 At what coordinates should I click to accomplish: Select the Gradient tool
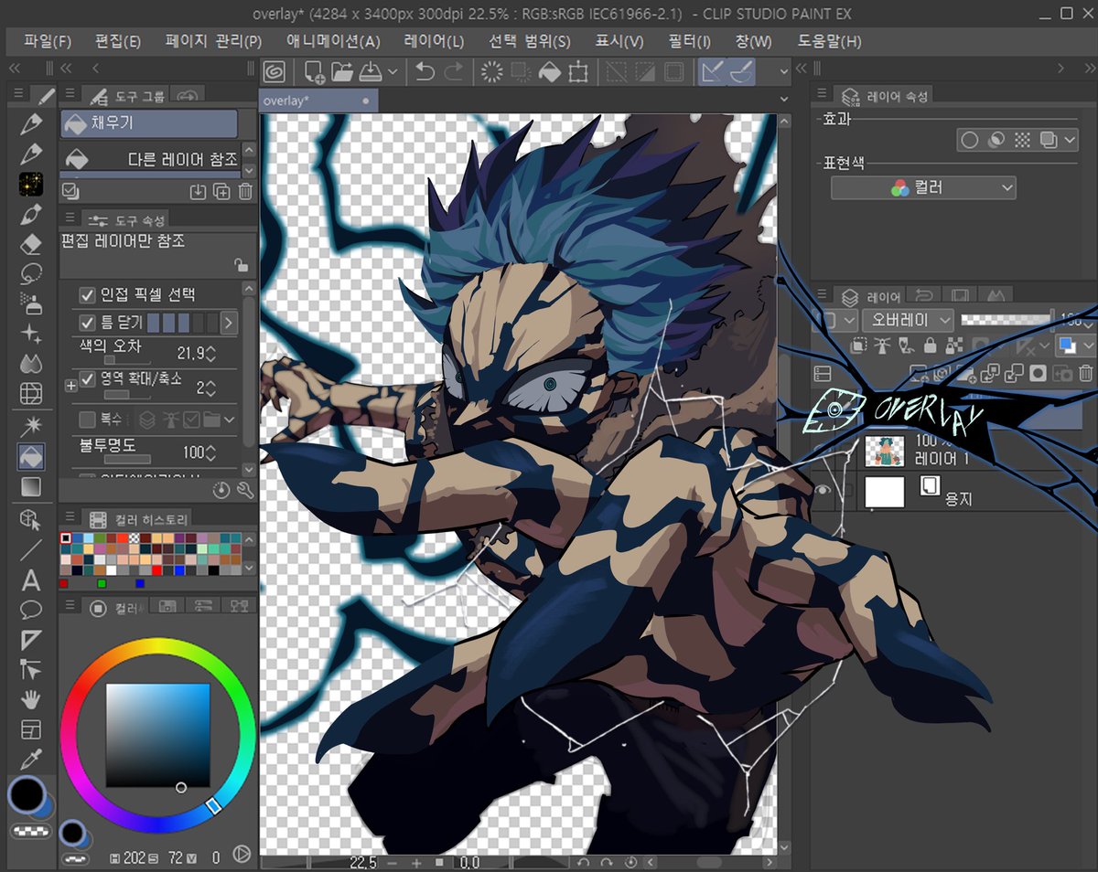click(31, 486)
